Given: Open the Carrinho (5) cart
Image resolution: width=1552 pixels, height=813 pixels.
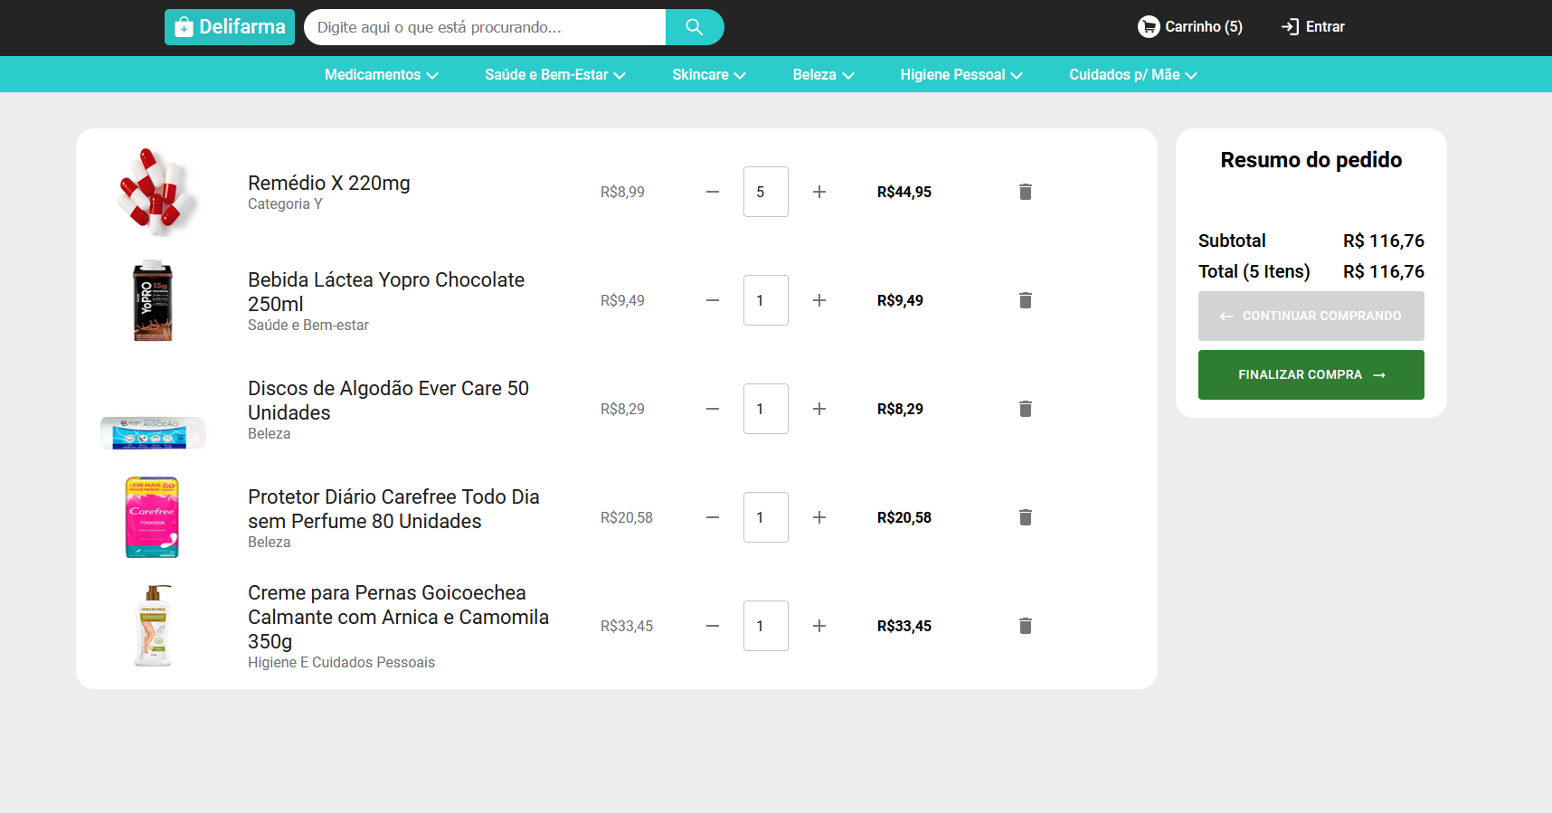Looking at the screenshot, I should (1190, 27).
